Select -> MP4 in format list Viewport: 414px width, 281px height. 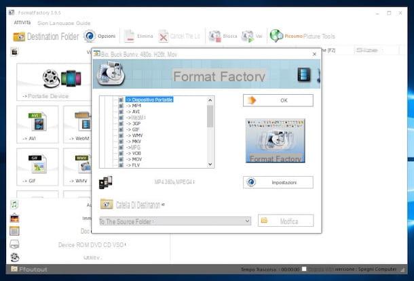coord(134,106)
